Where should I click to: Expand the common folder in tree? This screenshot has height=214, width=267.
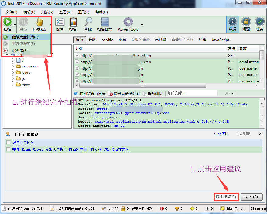click(x=13, y=66)
